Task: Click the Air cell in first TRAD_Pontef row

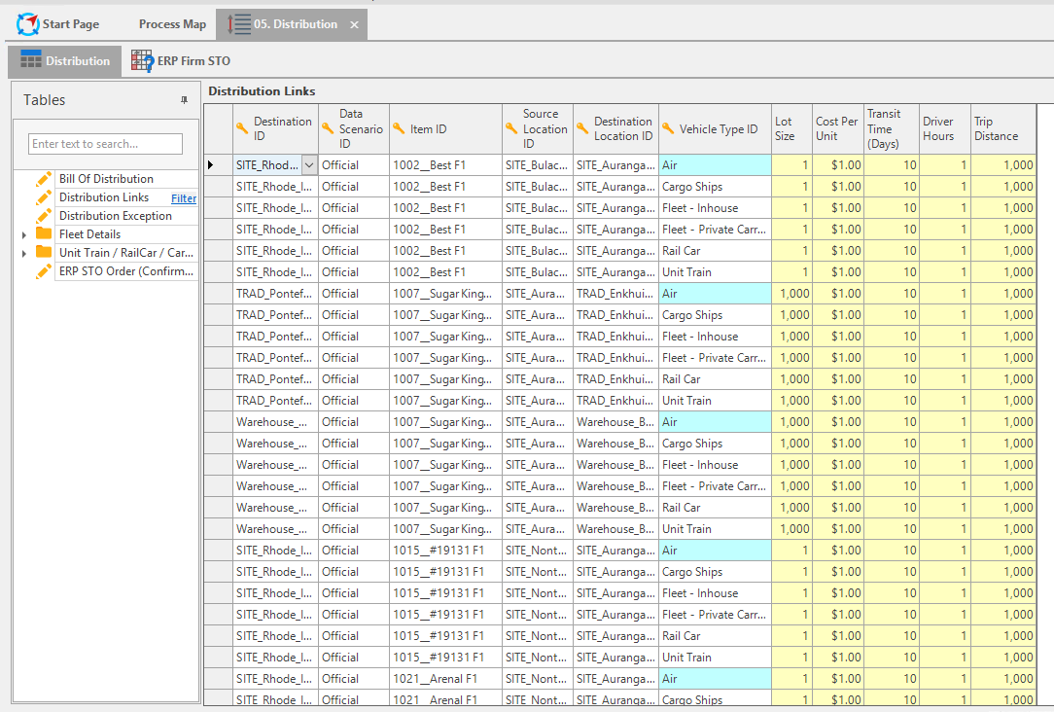Action: coord(716,293)
